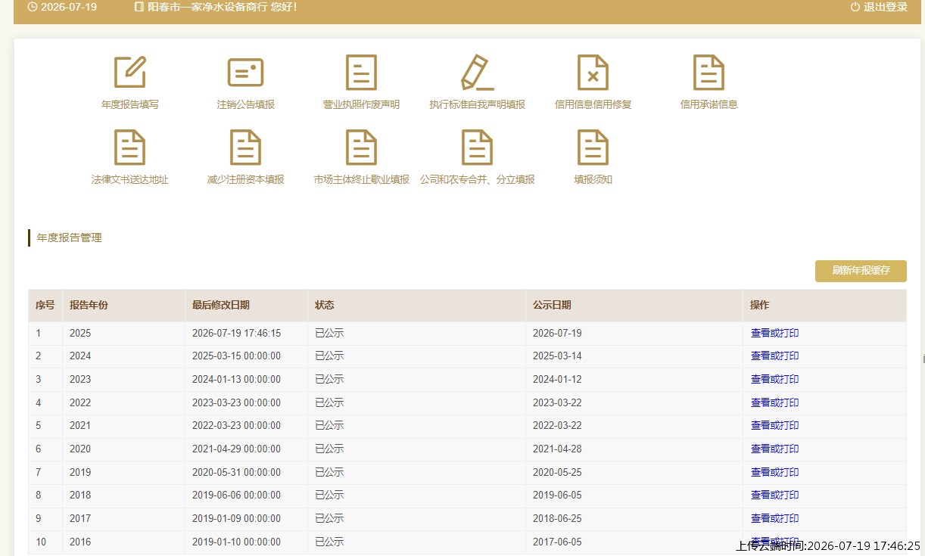View or print the 2025 annual report
The image size is (925, 556).
tap(774, 333)
